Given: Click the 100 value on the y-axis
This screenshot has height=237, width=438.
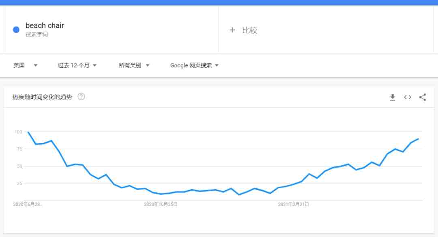Looking at the screenshot, I should click(x=18, y=132).
